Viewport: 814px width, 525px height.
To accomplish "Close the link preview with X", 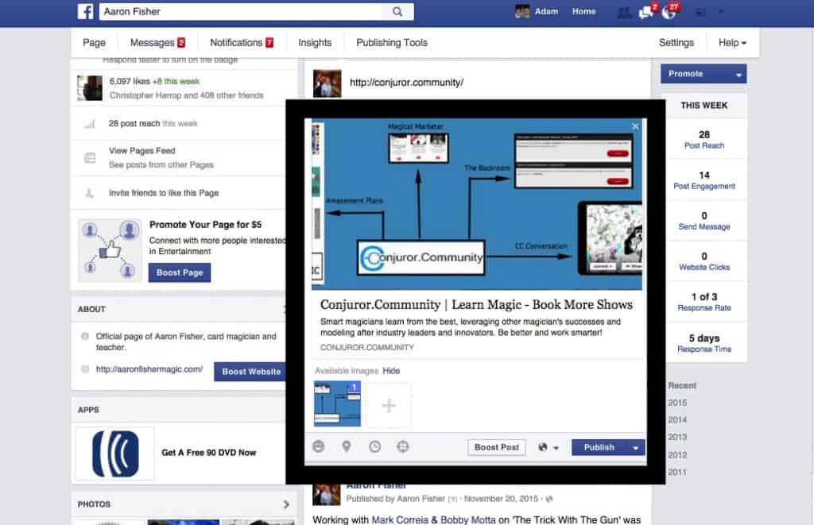I will pyautogui.click(x=635, y=126).
